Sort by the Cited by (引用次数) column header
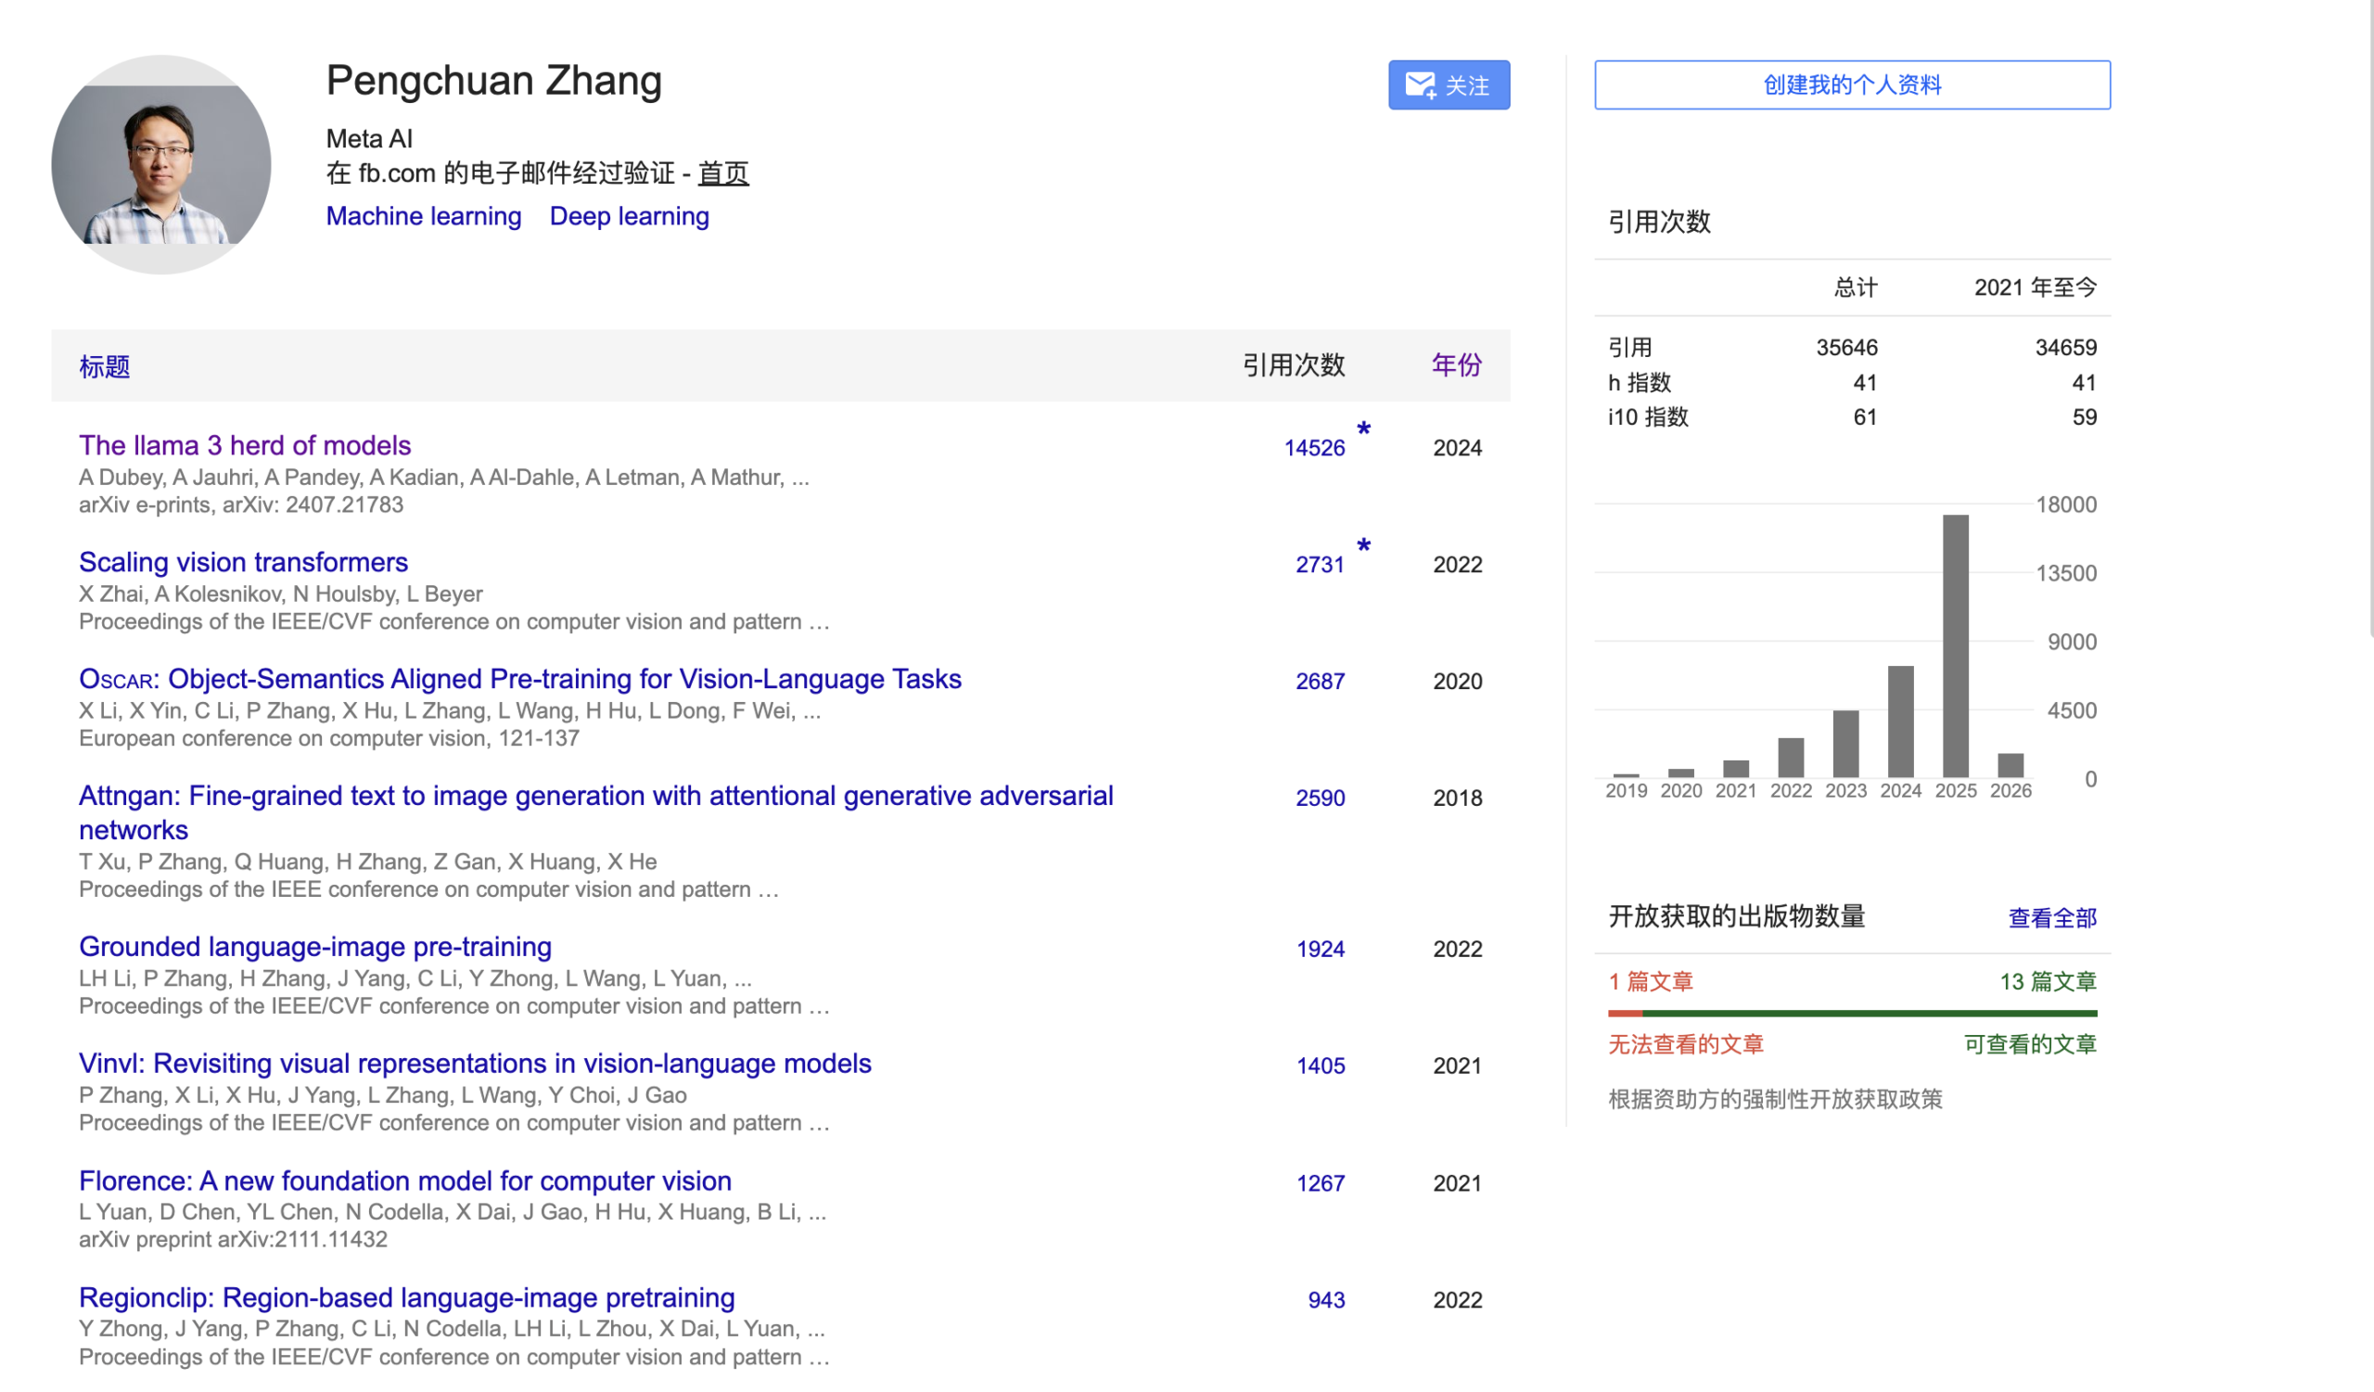Screen dimensions: 2374x1392 [x=1293, y=365]
